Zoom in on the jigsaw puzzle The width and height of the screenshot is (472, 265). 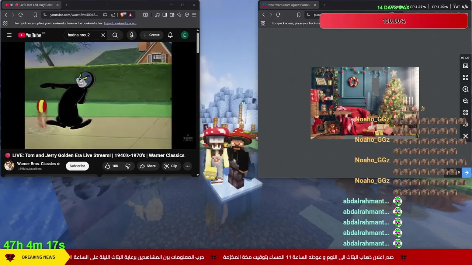tap(465, 89)
